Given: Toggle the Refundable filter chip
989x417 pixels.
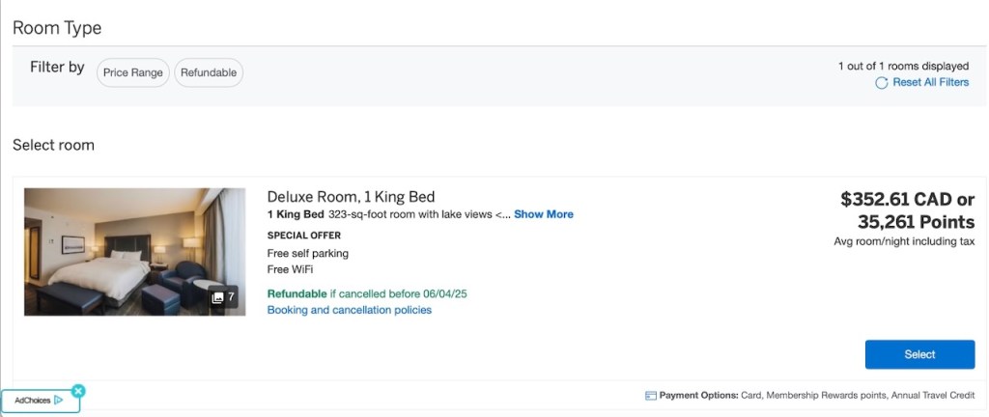Looking at the screenshot, I should point(209,73).
